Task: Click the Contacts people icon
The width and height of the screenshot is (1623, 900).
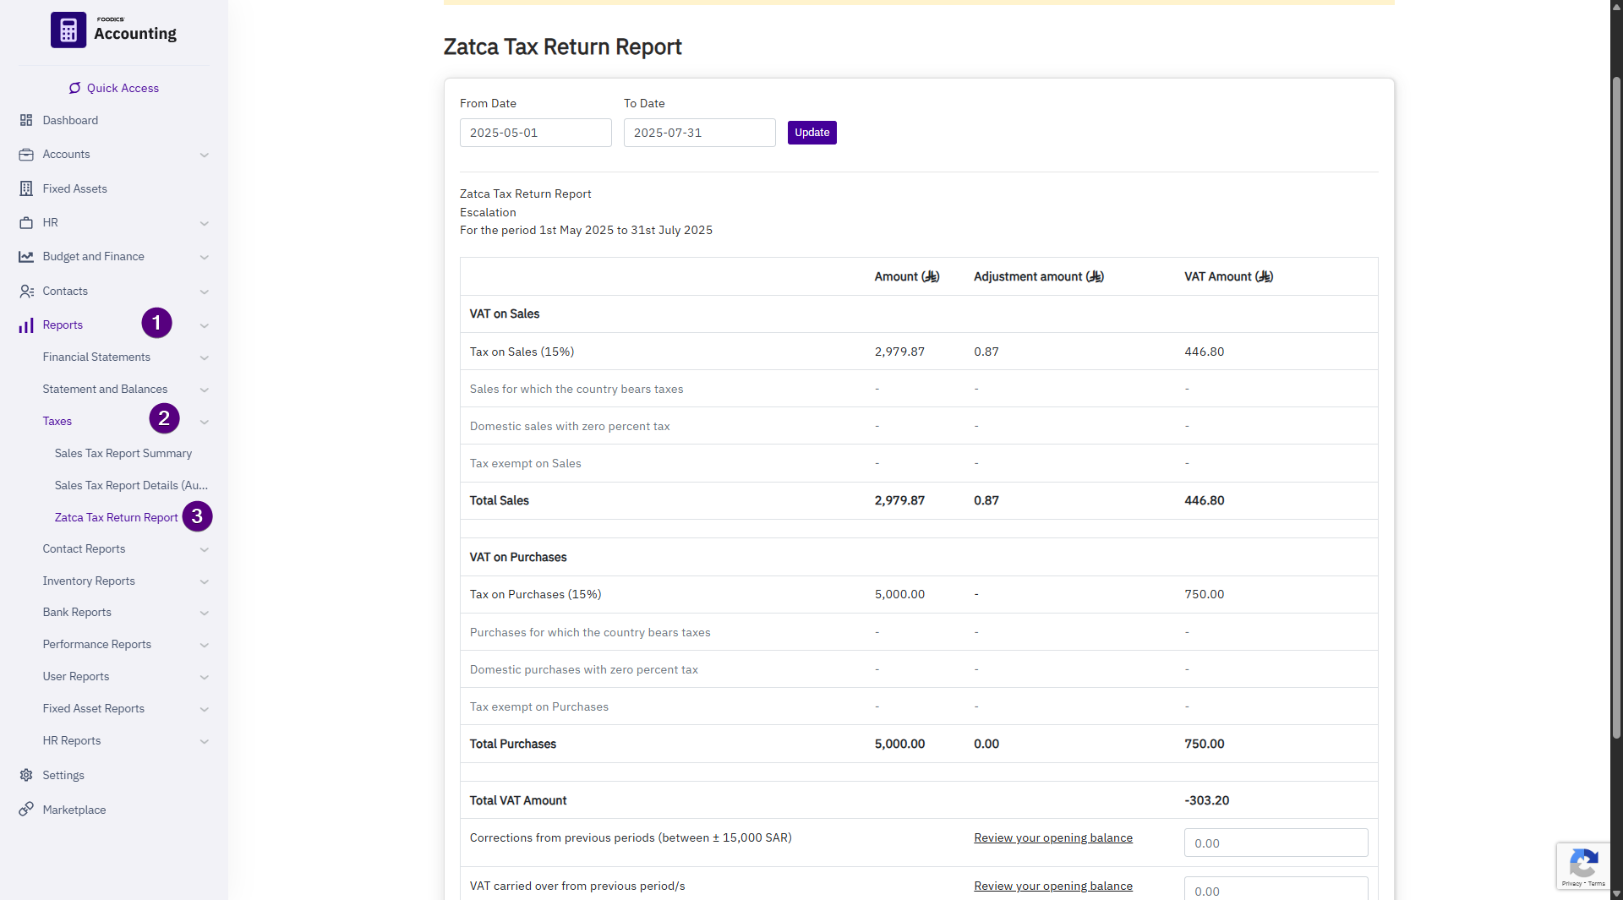Action: point(26,291)
